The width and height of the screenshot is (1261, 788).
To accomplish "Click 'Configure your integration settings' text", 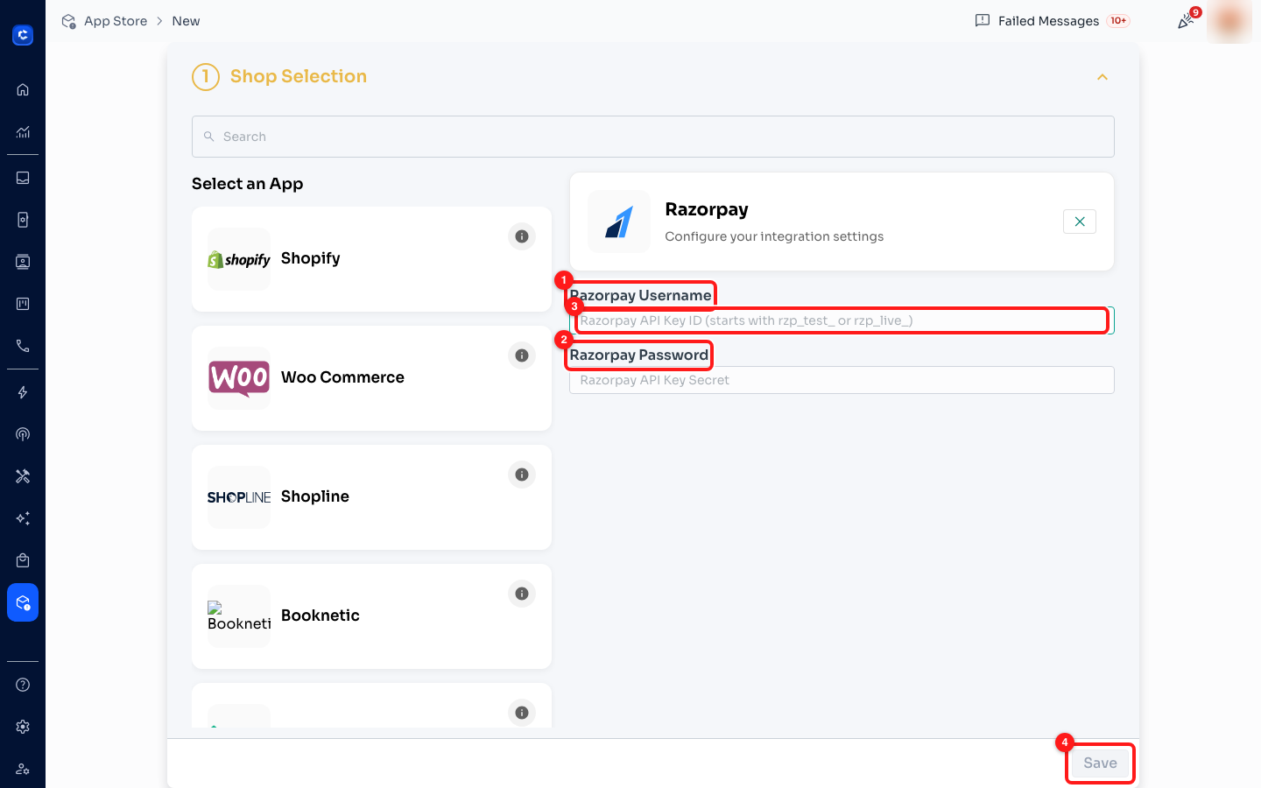I will coord(774,236).
